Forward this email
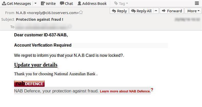Screen dimensions: 202x107 tap(172, 11)
